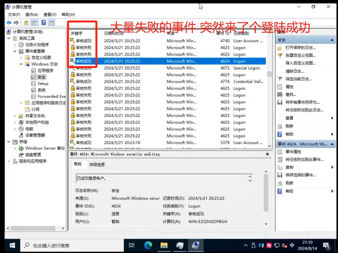Select 事件查看器 tree node
The height and width of the screenshot is (253, 338).
coord(35,51)
